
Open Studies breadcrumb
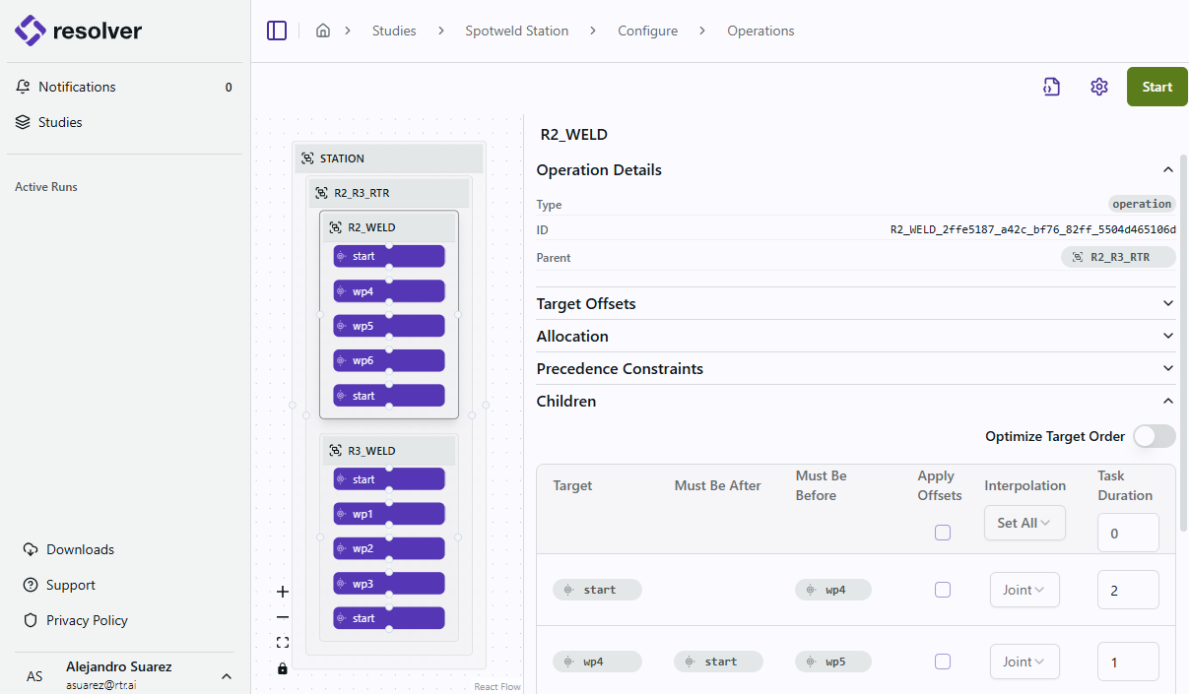pos(394,31)
